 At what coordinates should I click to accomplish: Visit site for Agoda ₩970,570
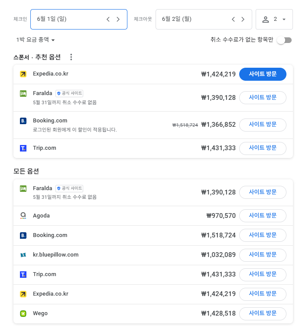click(x=263, y=216)
